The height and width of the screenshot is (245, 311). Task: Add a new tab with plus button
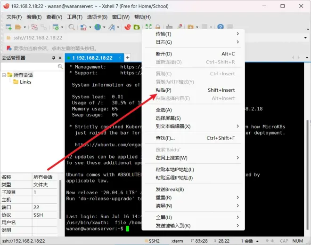[x=128, y=57]
